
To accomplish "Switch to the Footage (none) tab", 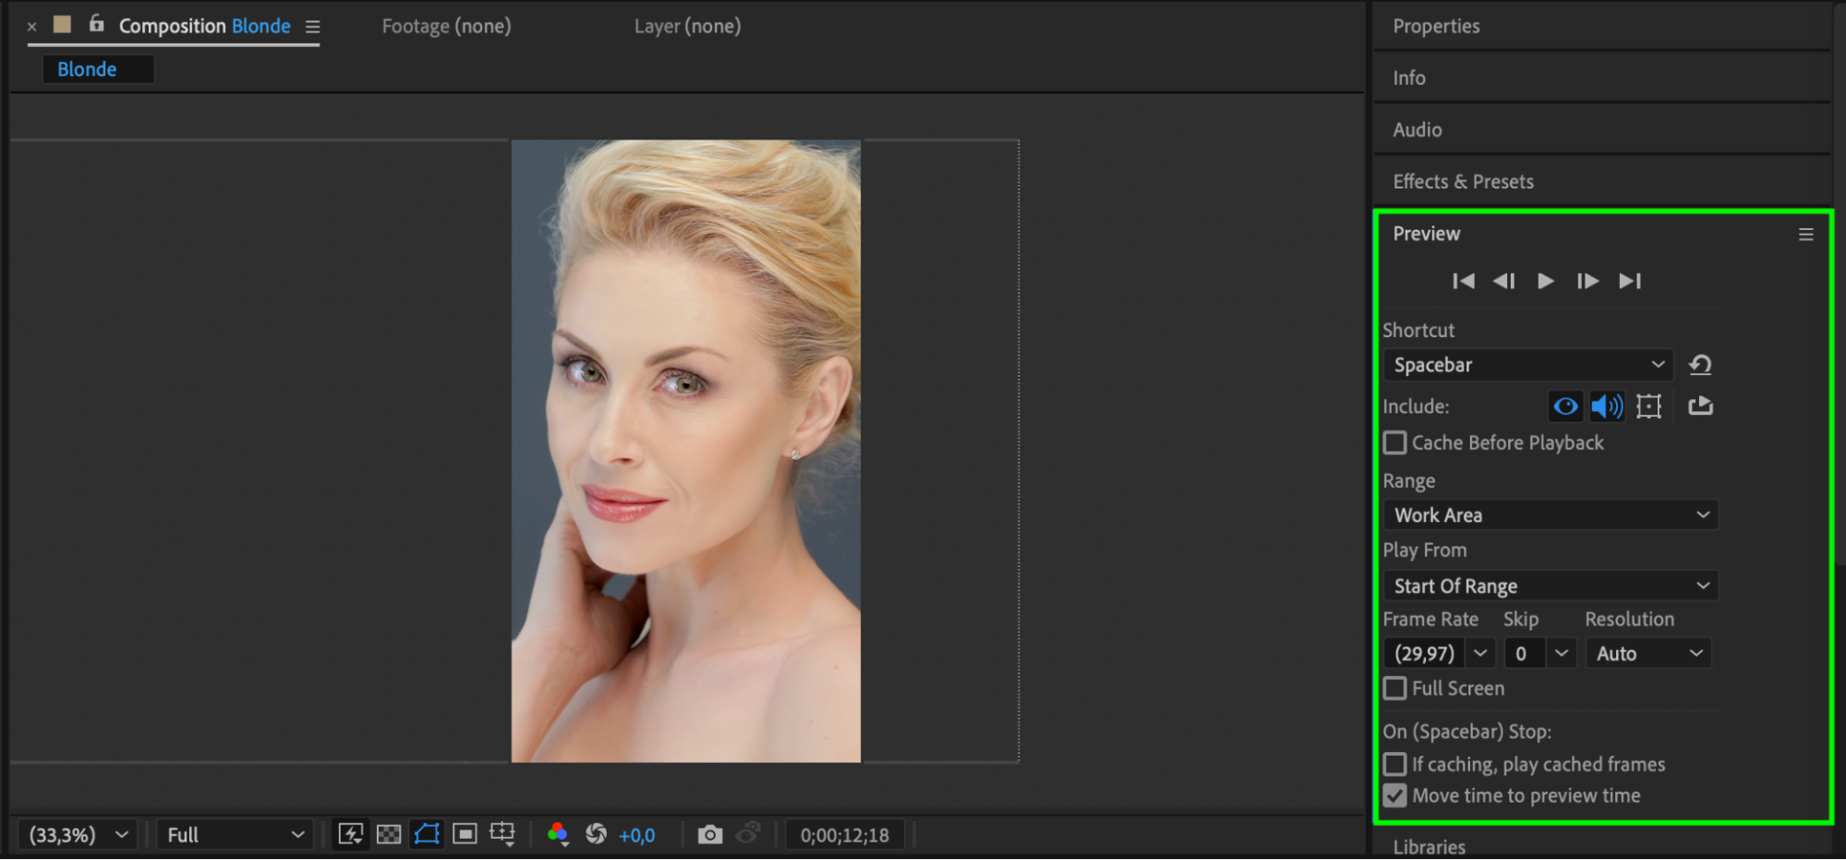I will pos(446,27).
